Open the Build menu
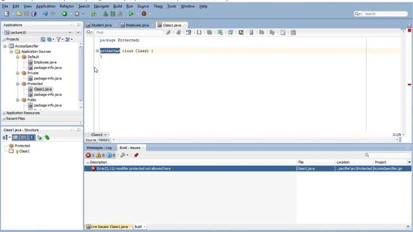 (117, 6)
